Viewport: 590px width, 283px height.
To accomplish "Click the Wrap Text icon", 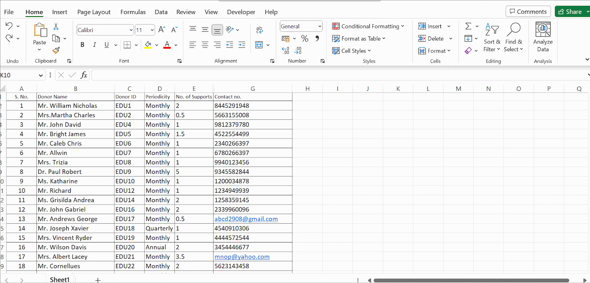I will [x=259, y=30].
